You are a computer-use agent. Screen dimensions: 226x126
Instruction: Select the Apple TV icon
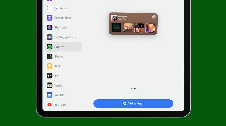click(x=50, y=76)
